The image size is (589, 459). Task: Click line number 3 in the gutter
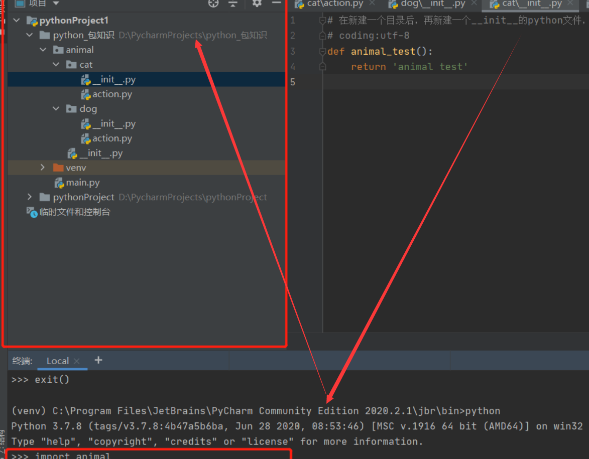293,51
